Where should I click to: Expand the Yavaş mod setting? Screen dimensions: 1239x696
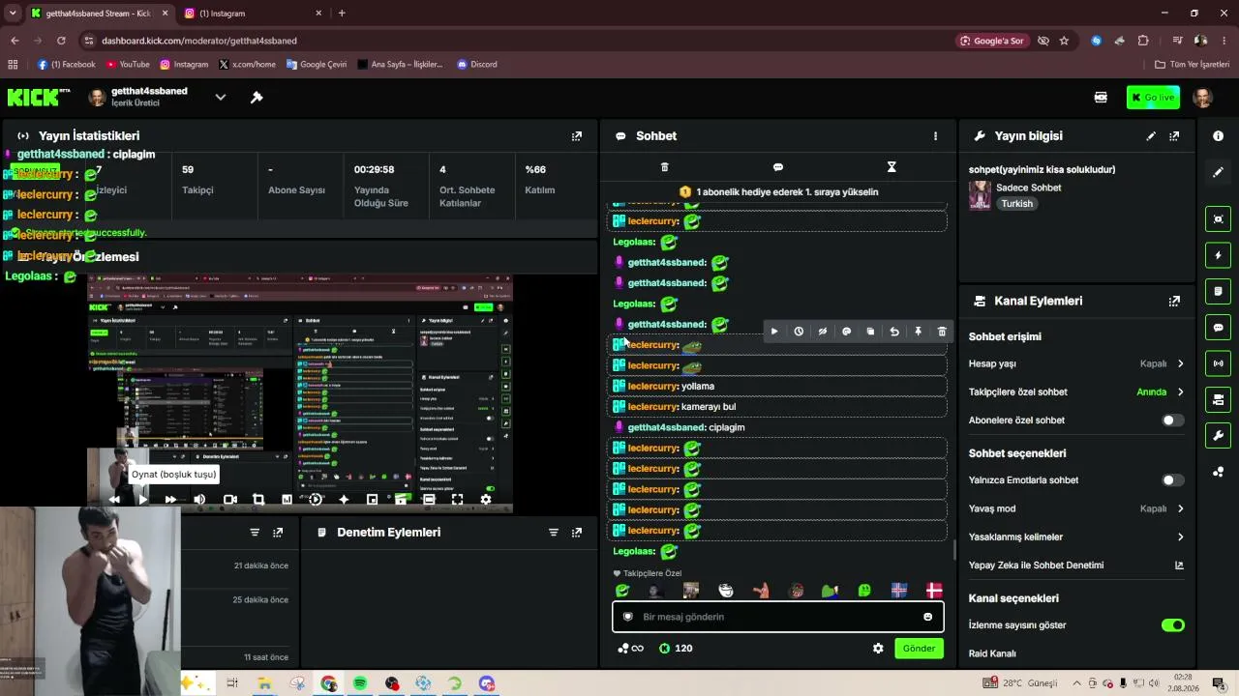tap(1180, 508)
